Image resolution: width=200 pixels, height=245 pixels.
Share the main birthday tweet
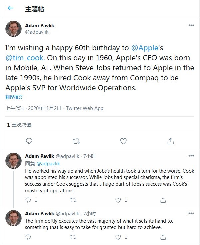171,141
